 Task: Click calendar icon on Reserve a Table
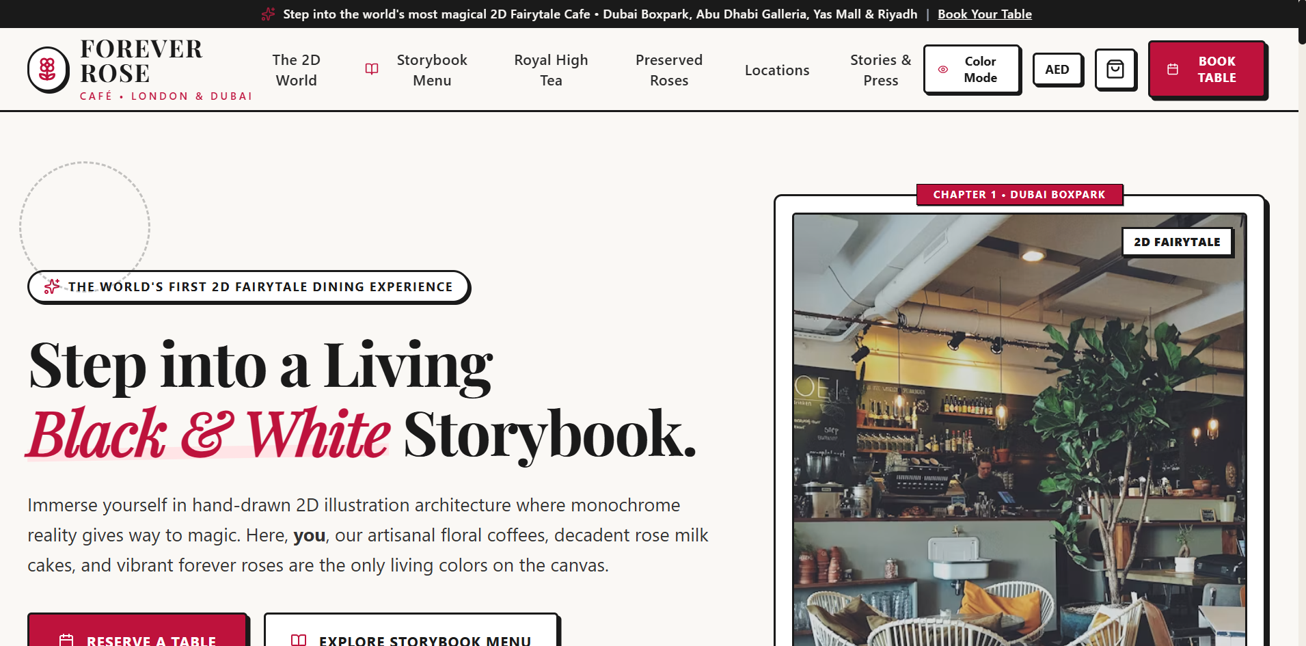click(x=66, y=641)
